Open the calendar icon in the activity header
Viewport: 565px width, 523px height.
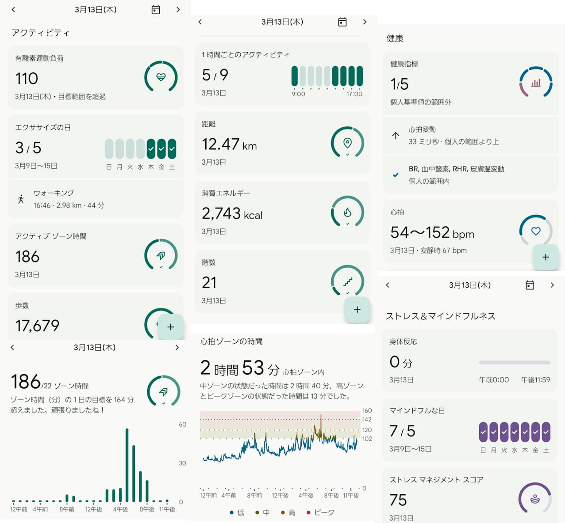(155, 9)
